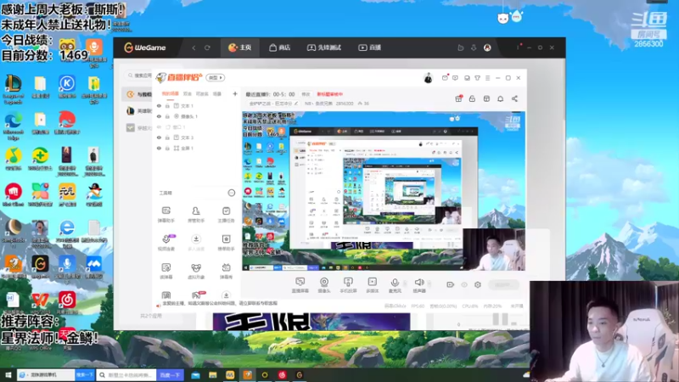Toggle visibility of the 摄像头 1 source

pyautogui.click(x=159, y=116)
